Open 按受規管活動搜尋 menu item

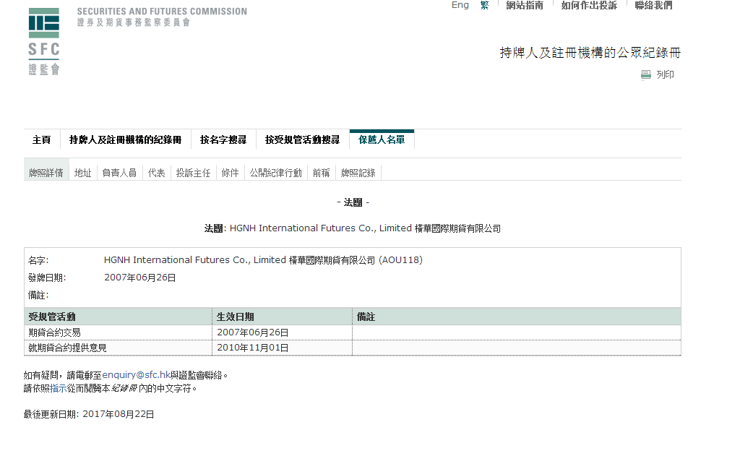pos(303,139)
